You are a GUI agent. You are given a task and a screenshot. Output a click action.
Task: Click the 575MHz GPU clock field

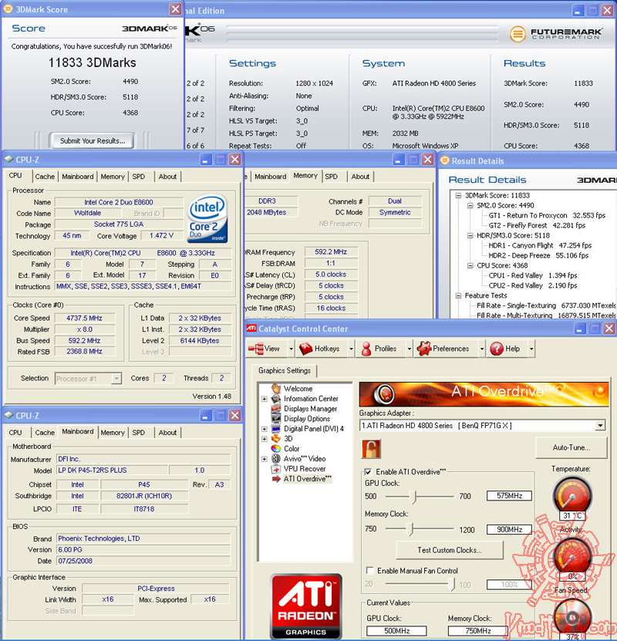coord(509,496)
